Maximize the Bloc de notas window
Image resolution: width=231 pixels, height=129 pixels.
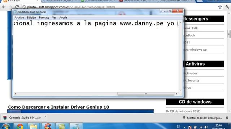pos(169,11)
